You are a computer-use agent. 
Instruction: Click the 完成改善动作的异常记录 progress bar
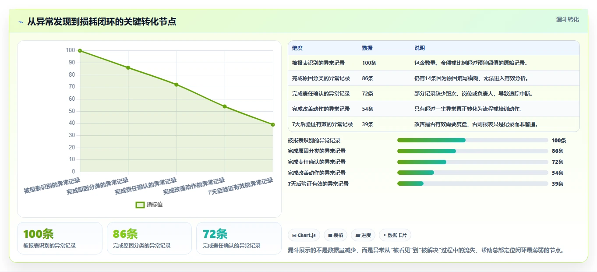(473, 173)
